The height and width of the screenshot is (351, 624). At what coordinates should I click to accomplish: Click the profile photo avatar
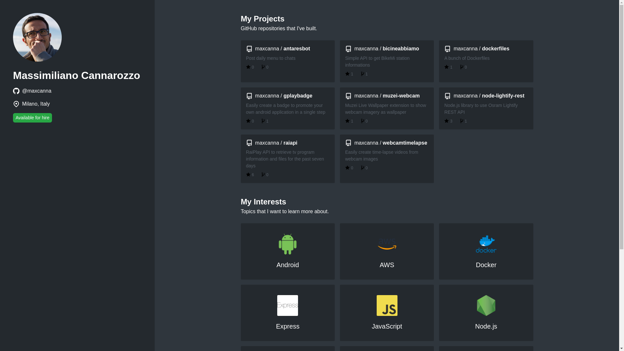(x=37, y=37)
